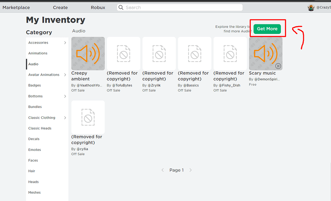Screen dimensions: 331x201
Task: Focus the Search input field
Action: click(x=180, y=7)
